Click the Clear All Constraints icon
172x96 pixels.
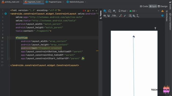pos(121,16)
